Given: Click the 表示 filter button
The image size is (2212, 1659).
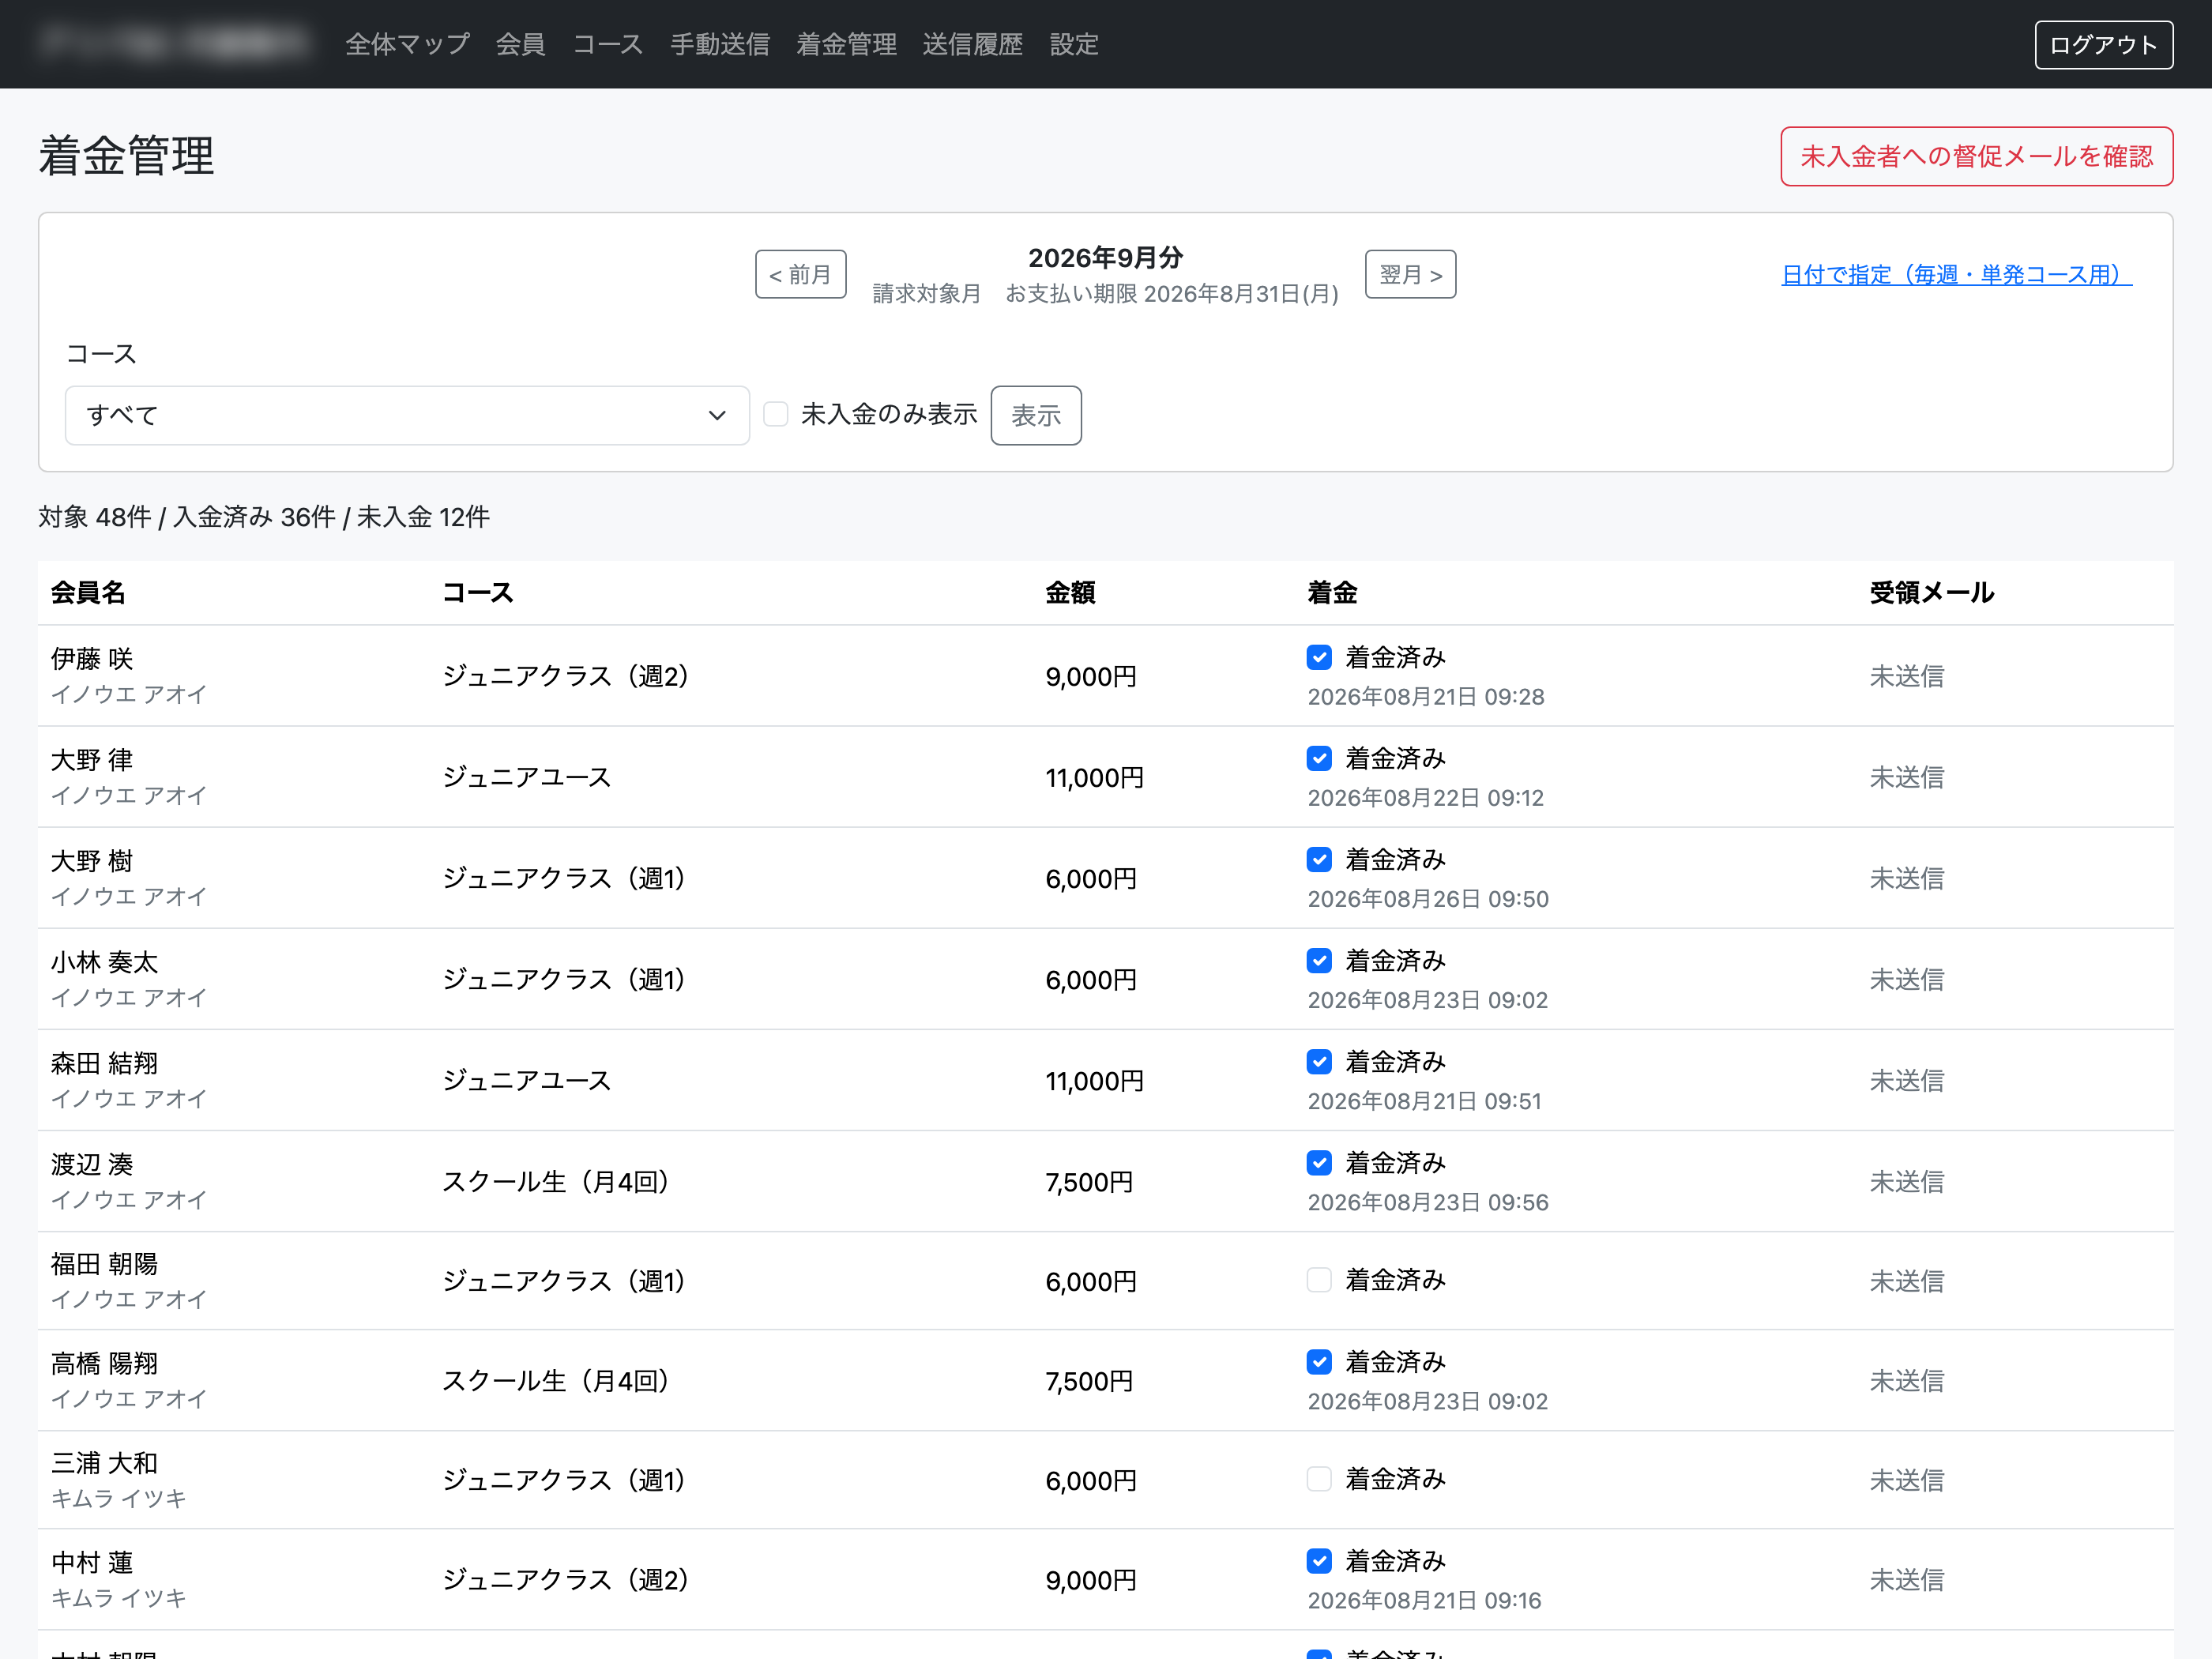Looking at the screenshot, I should 1035,415.
